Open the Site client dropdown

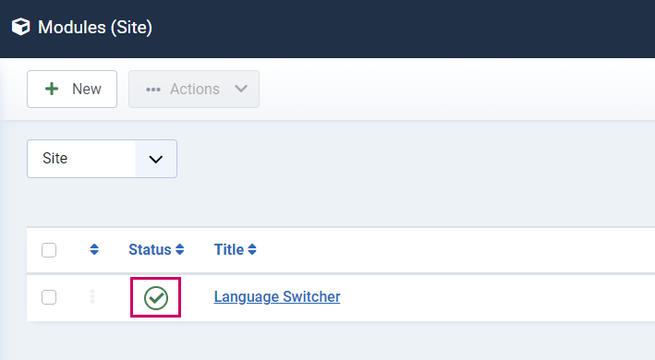click(x=102, y=159)
